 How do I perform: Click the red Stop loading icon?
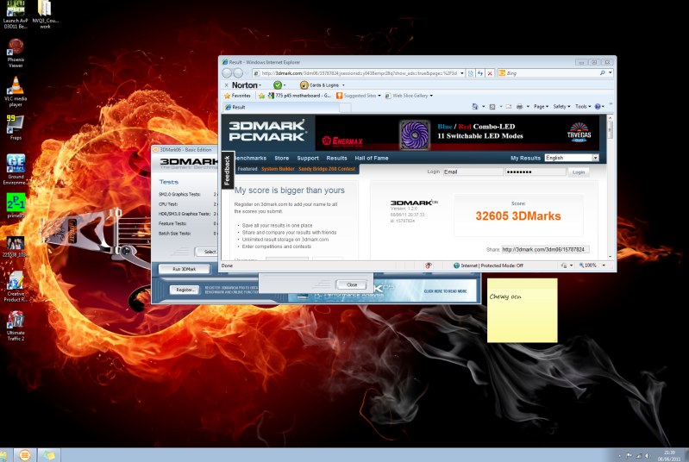[490, 73]
